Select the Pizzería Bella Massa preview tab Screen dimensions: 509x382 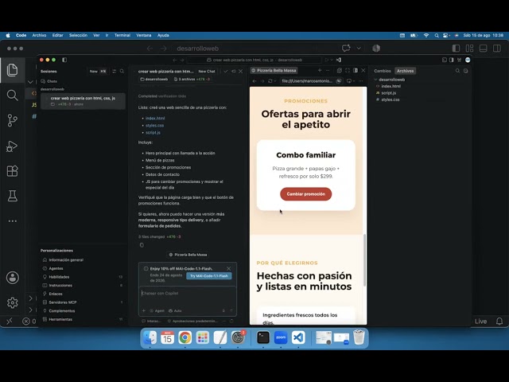pyautogui.click(x=274, y=71)
